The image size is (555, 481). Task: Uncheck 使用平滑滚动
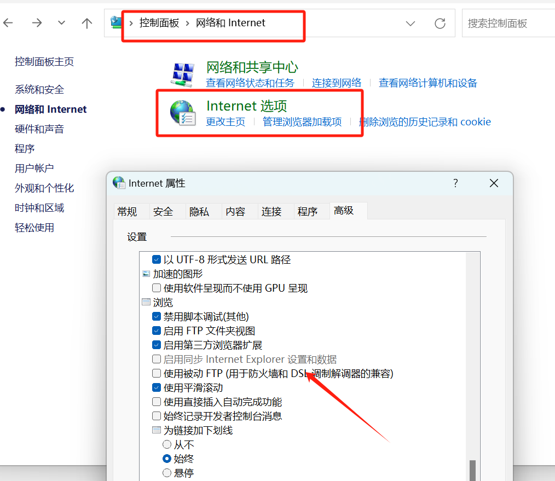pos(157,387)
